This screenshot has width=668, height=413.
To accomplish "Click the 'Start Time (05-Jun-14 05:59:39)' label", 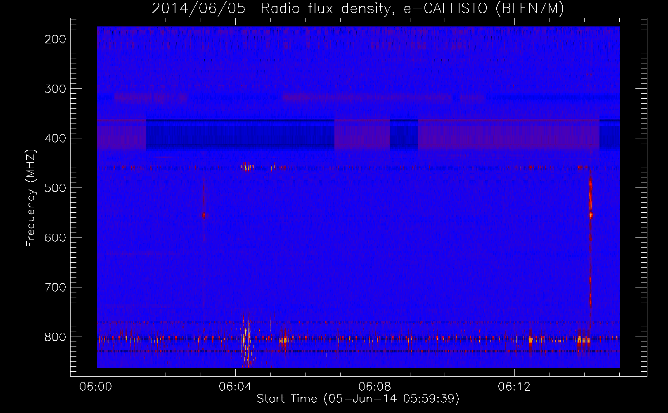I will click(x=358, y=399).
